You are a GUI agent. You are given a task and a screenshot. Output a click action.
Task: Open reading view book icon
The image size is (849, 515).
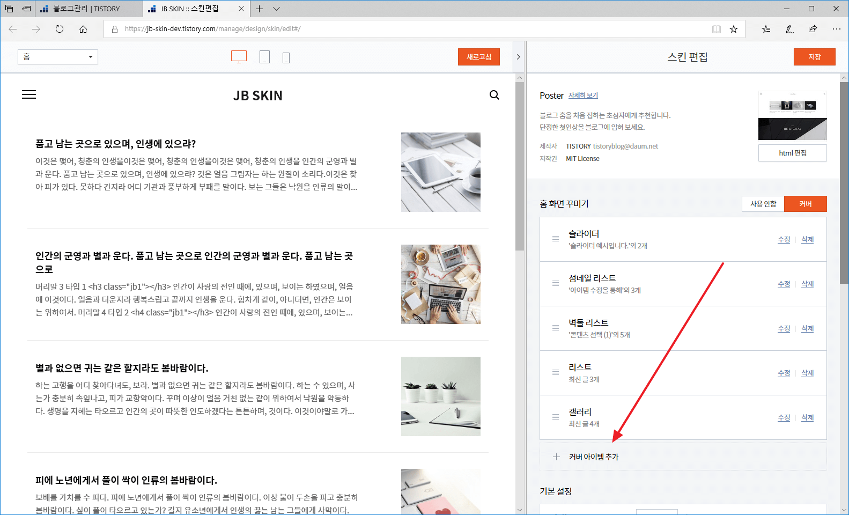pyautogui.click(x=717, y=29)
